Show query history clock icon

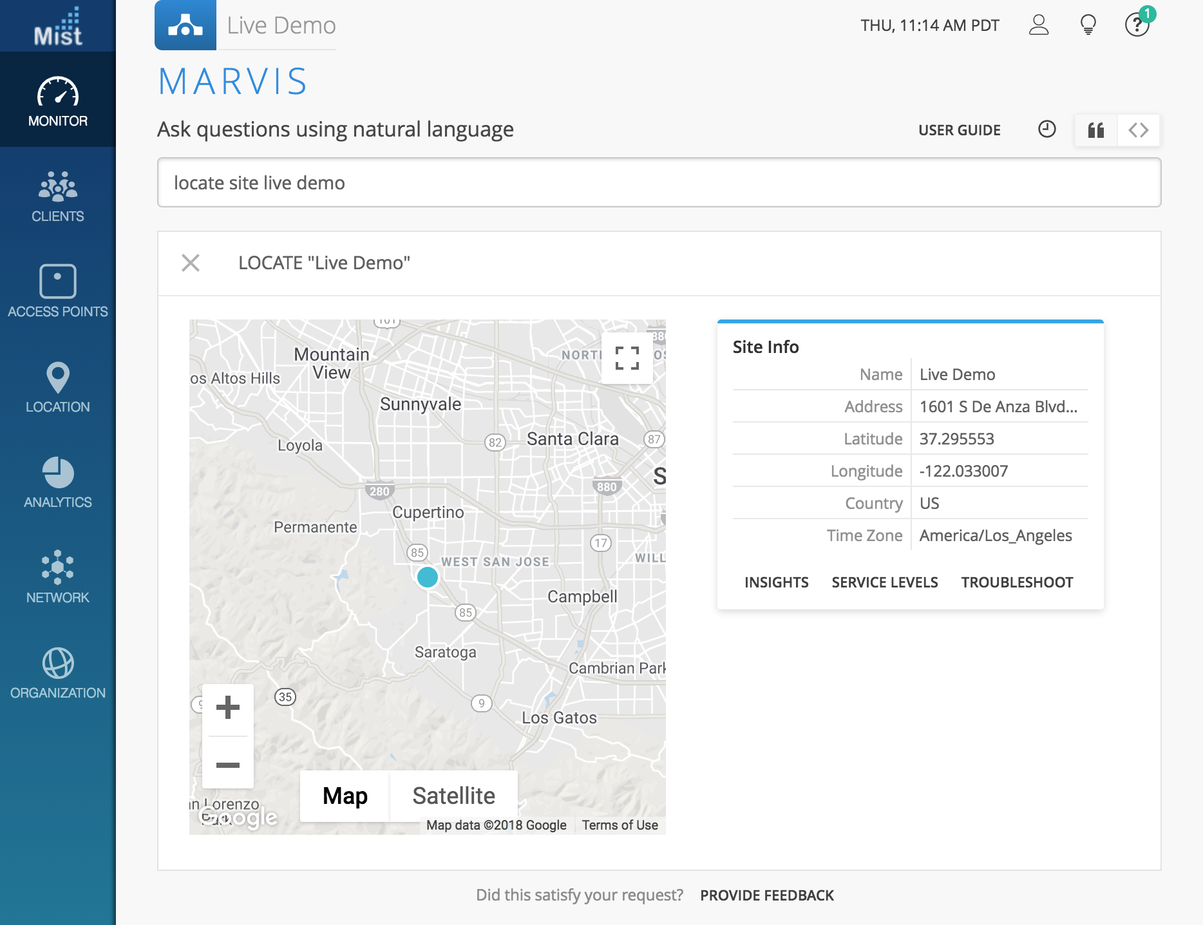click(1047, 129)
